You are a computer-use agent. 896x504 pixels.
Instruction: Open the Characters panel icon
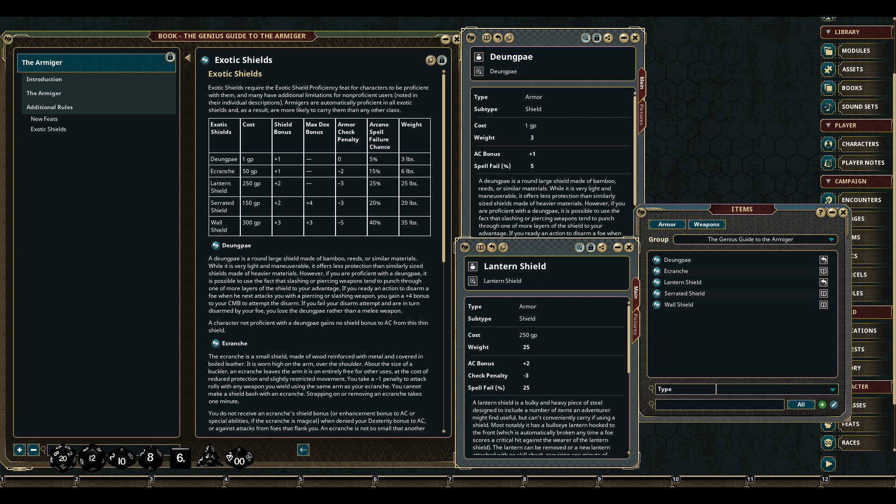828,144
